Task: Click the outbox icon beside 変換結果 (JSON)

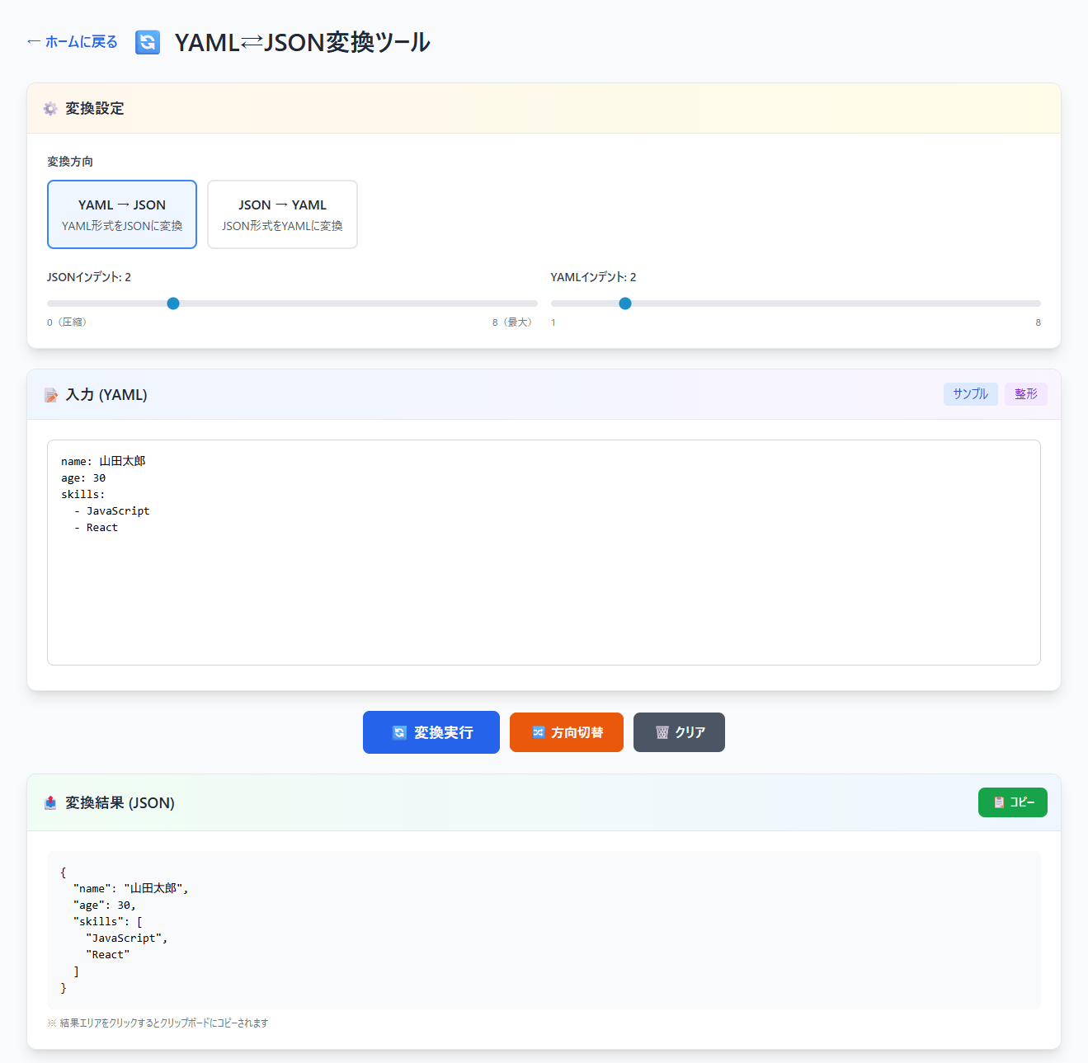Action: [51, 803]
